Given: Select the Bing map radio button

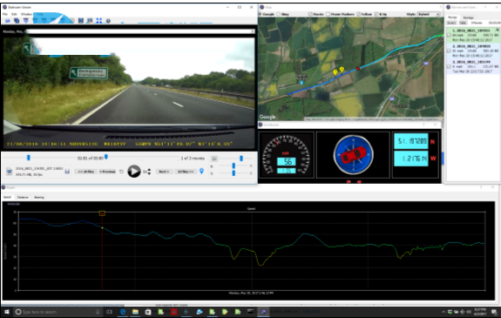Looking at the screenshot, I should click(x=279, y=14).
